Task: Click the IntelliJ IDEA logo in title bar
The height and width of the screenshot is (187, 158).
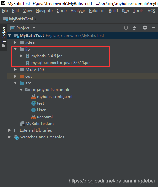Action: pyautogui.click(x=3, y=3)
